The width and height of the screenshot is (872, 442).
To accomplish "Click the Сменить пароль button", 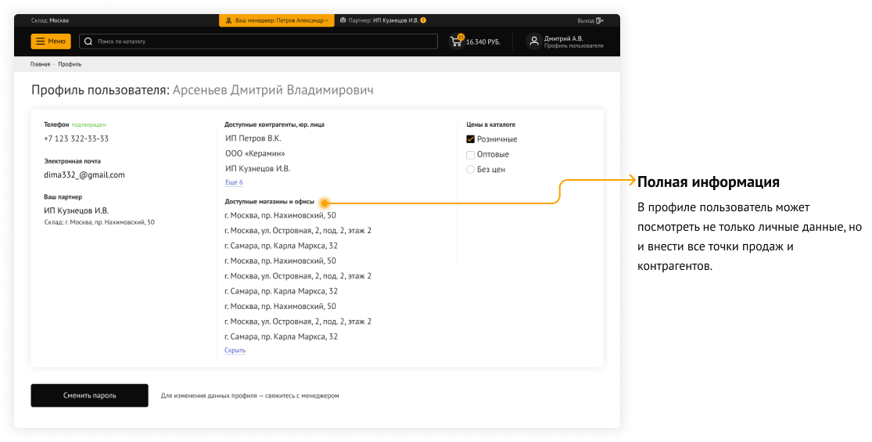I will coord(89,395).
